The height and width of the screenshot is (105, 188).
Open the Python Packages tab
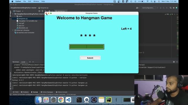pyautogui.click(x=47, y=92)
